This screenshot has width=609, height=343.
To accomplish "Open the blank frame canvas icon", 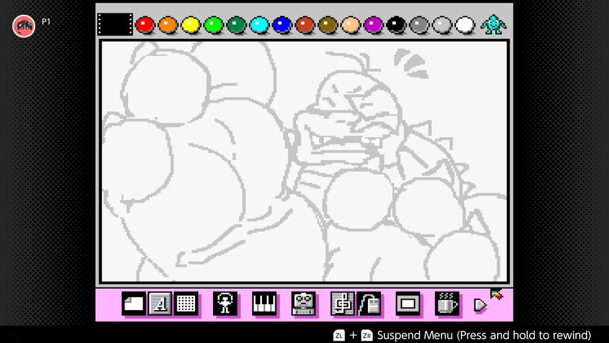I will click(x=408, y=303).
